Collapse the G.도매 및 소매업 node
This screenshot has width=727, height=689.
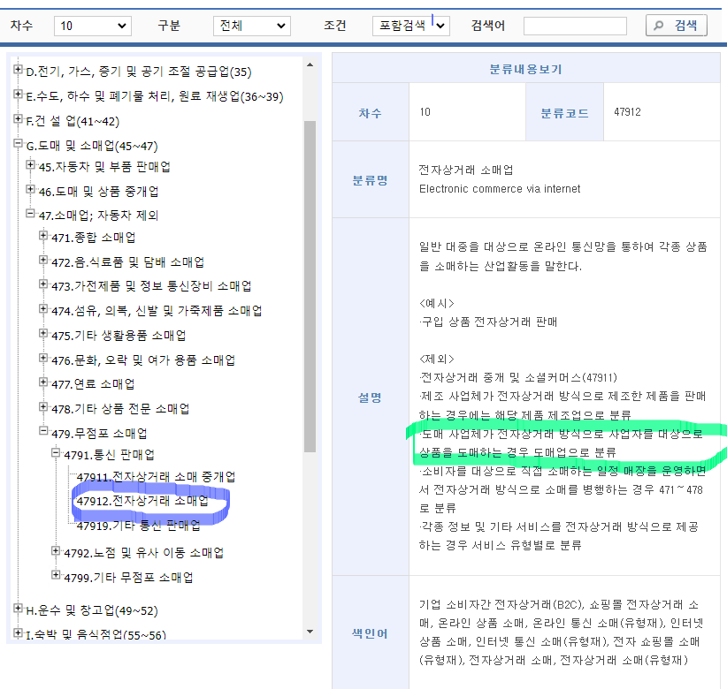pyautogui.click(x=18, y=145)
